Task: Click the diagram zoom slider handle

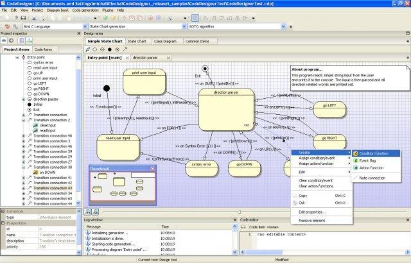Action: point(240,212)
